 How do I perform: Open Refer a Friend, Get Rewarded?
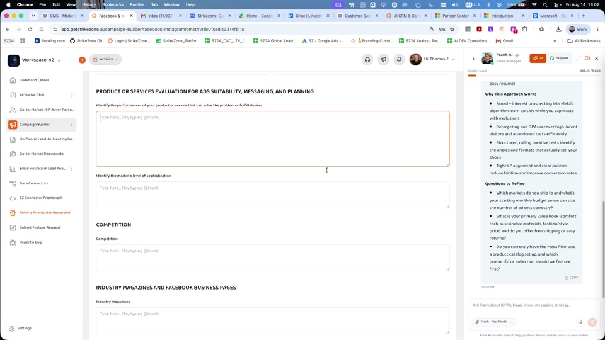tap(44, 213)
